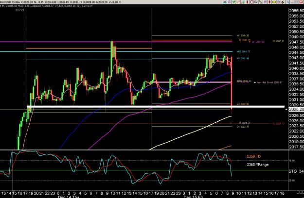Screen dimensions: 304x198
Task: Click the highlighted current price 2028.28 label
Action: tap(296, 110)
